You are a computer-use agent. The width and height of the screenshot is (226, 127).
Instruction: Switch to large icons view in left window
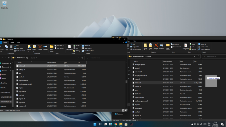[x=126, y=110]
